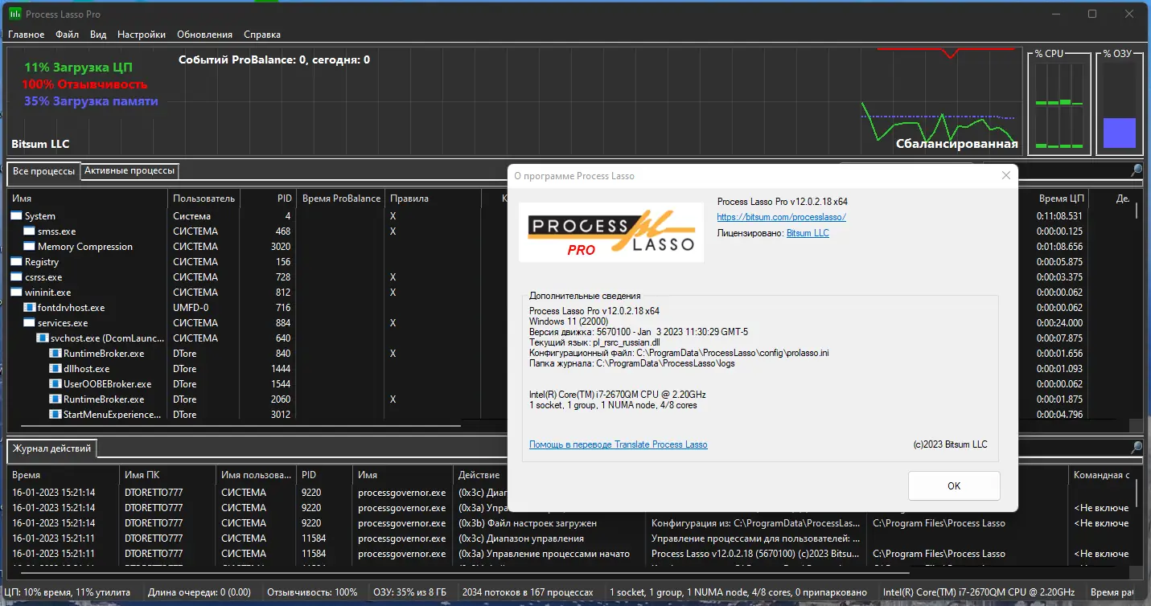Click the Сбалансированная power plan label on the graph
This screenshot has width=1151, height=606.
click(x=957, y=144)
